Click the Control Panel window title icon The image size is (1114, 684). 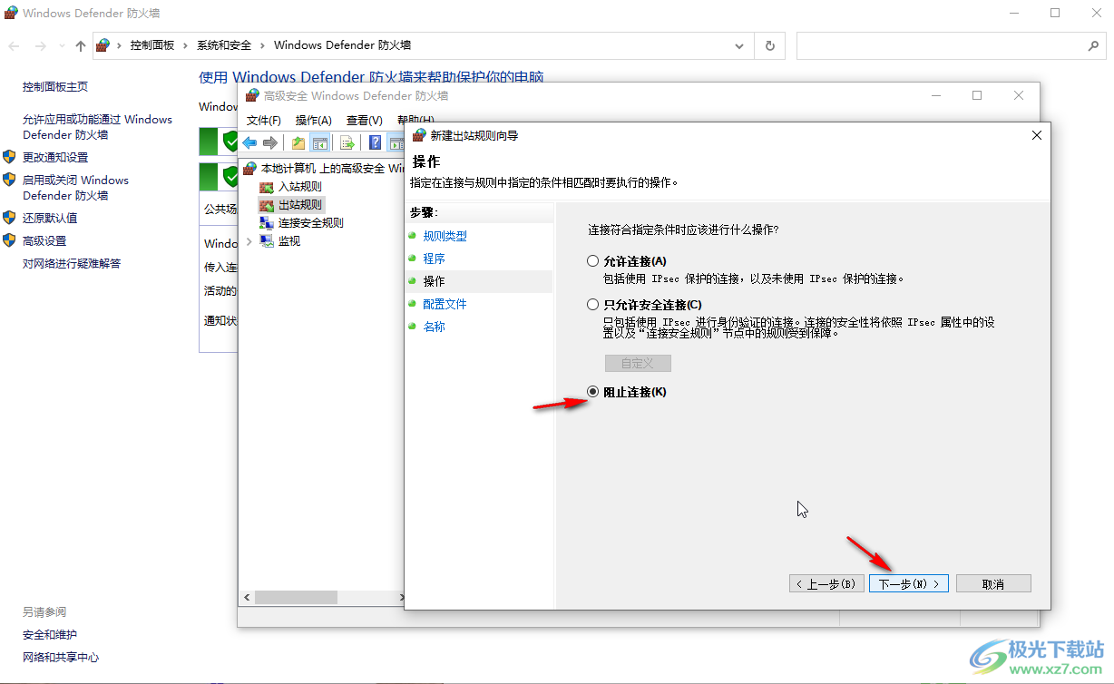click(11, 14)
